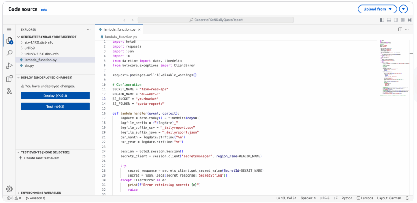Open the Extensions view icon
The image size is (417, 203).
(9, 79)
